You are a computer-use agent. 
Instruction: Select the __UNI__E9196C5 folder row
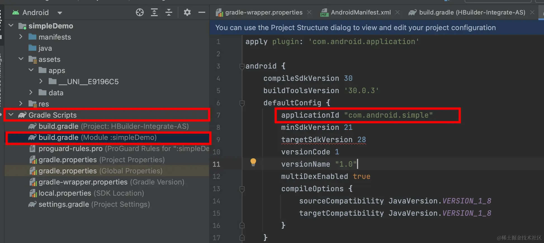coord(107,82)
